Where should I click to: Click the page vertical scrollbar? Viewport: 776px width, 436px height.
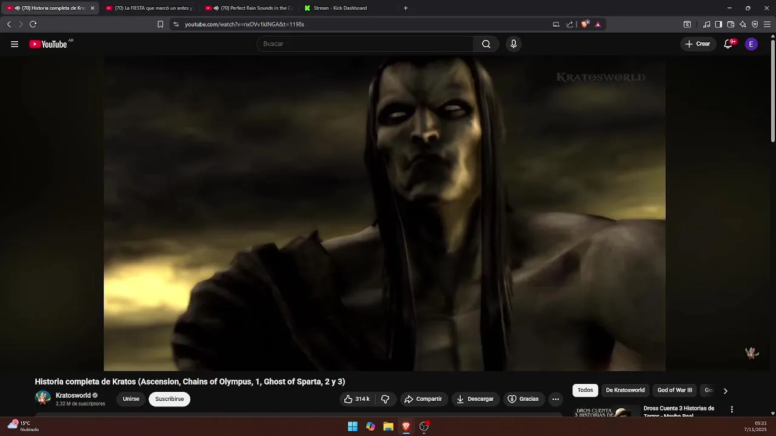[773, 91]
